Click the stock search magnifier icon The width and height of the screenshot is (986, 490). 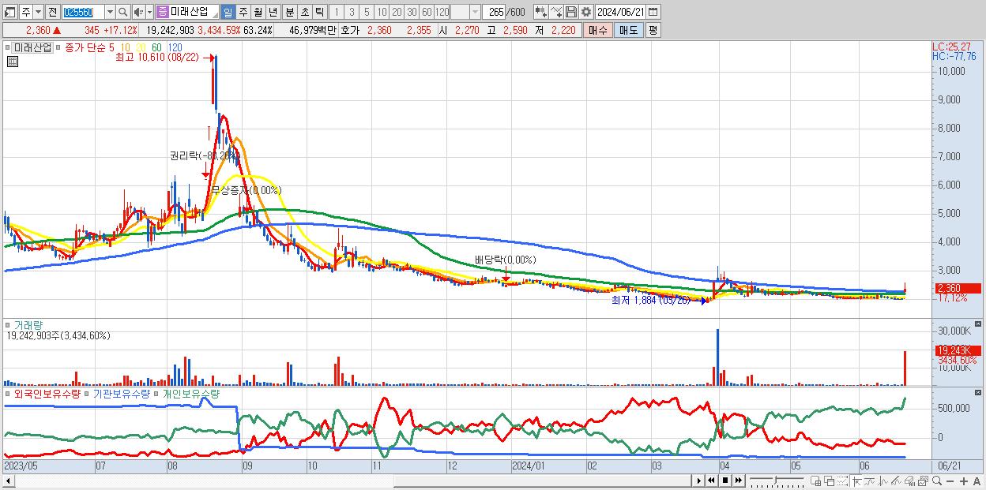pos(123,12)
